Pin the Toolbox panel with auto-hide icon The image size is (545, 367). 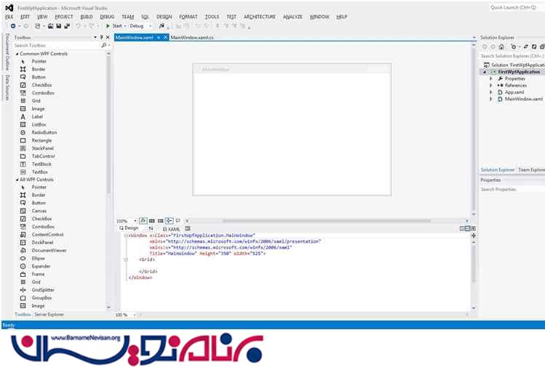click(x=102, y=37)
